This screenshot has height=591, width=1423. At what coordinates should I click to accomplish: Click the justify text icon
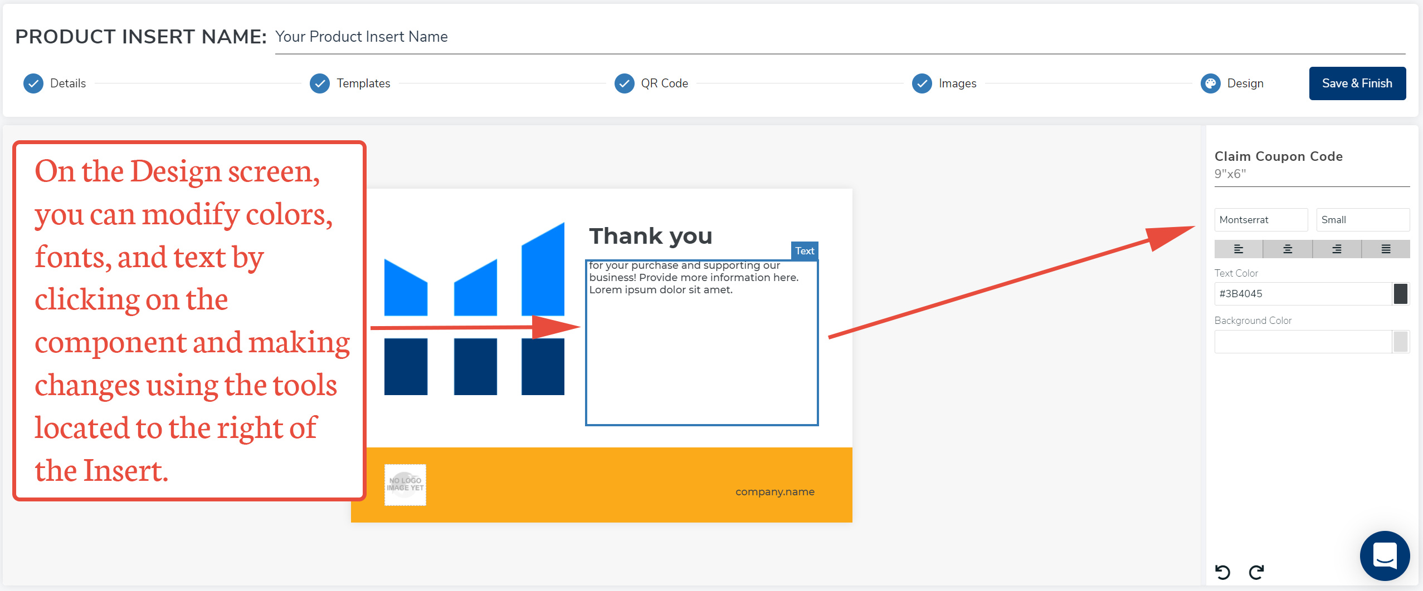pos(1386,249)
